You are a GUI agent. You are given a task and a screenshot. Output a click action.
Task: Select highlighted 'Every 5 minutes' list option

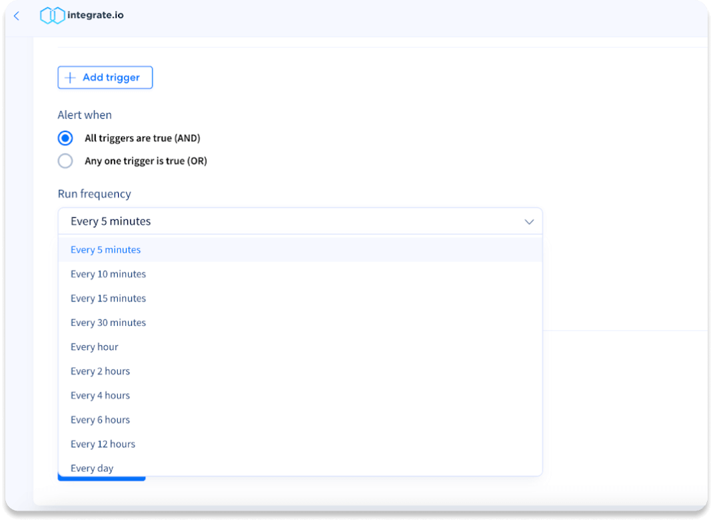point(106,250)
